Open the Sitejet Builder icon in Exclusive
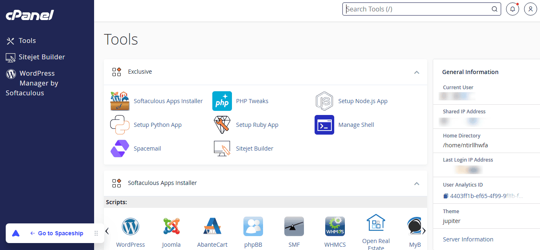Viewport: 540px width, 250px height. pyautogui.click(x=222, y=149)
